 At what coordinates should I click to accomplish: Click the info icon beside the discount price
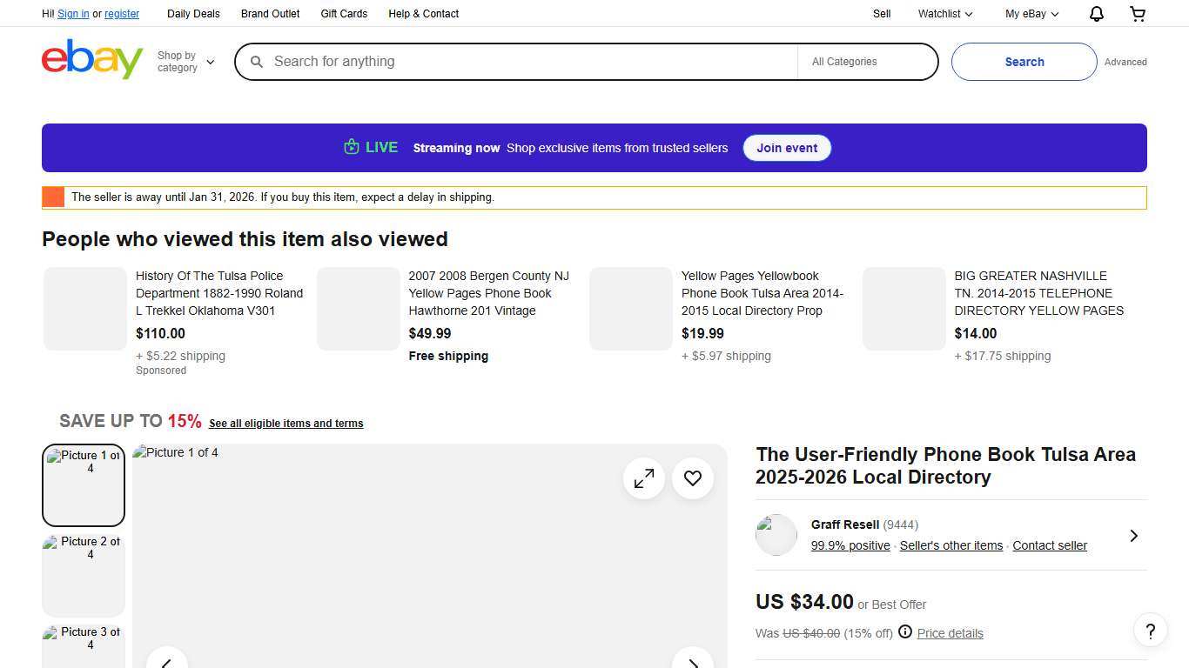click(905, 632)
